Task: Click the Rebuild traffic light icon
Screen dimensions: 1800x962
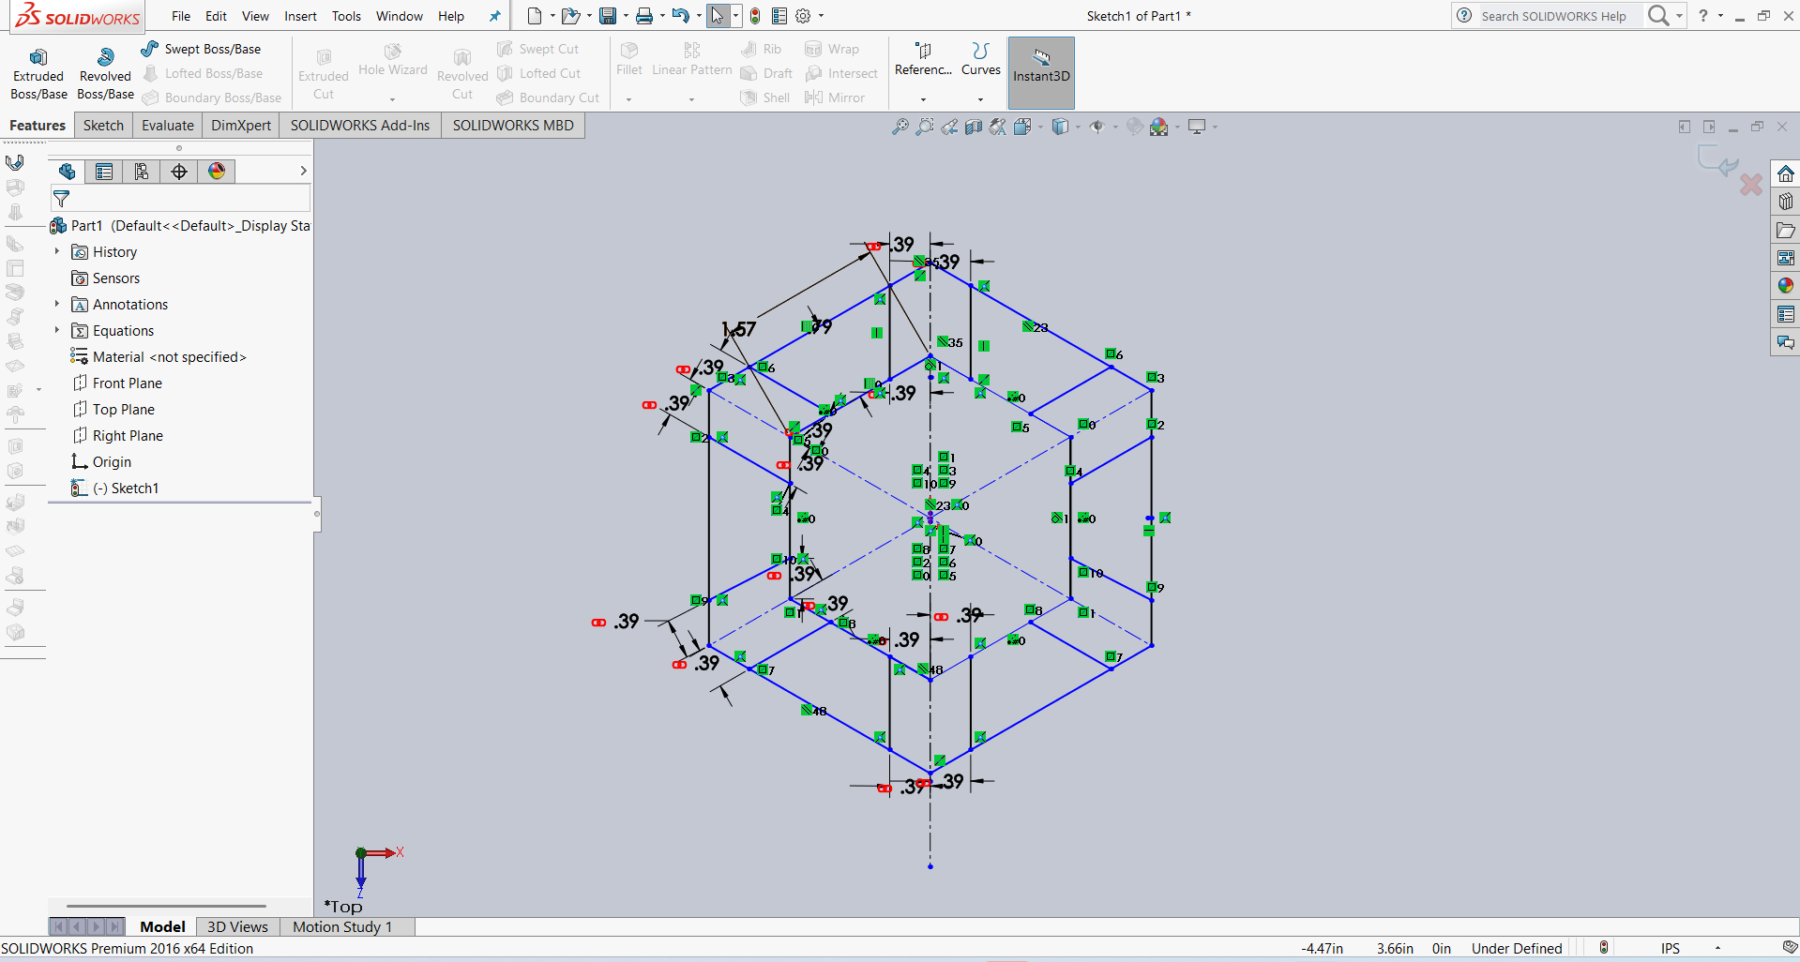Action: (x=755, y=16)
